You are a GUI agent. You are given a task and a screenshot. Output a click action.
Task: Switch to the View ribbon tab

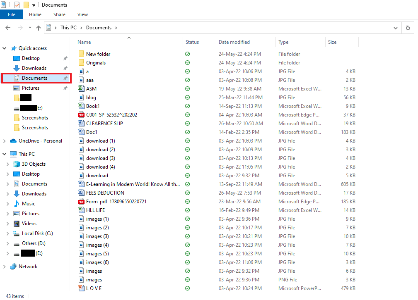pyautogui.click(x=82, y=14)
